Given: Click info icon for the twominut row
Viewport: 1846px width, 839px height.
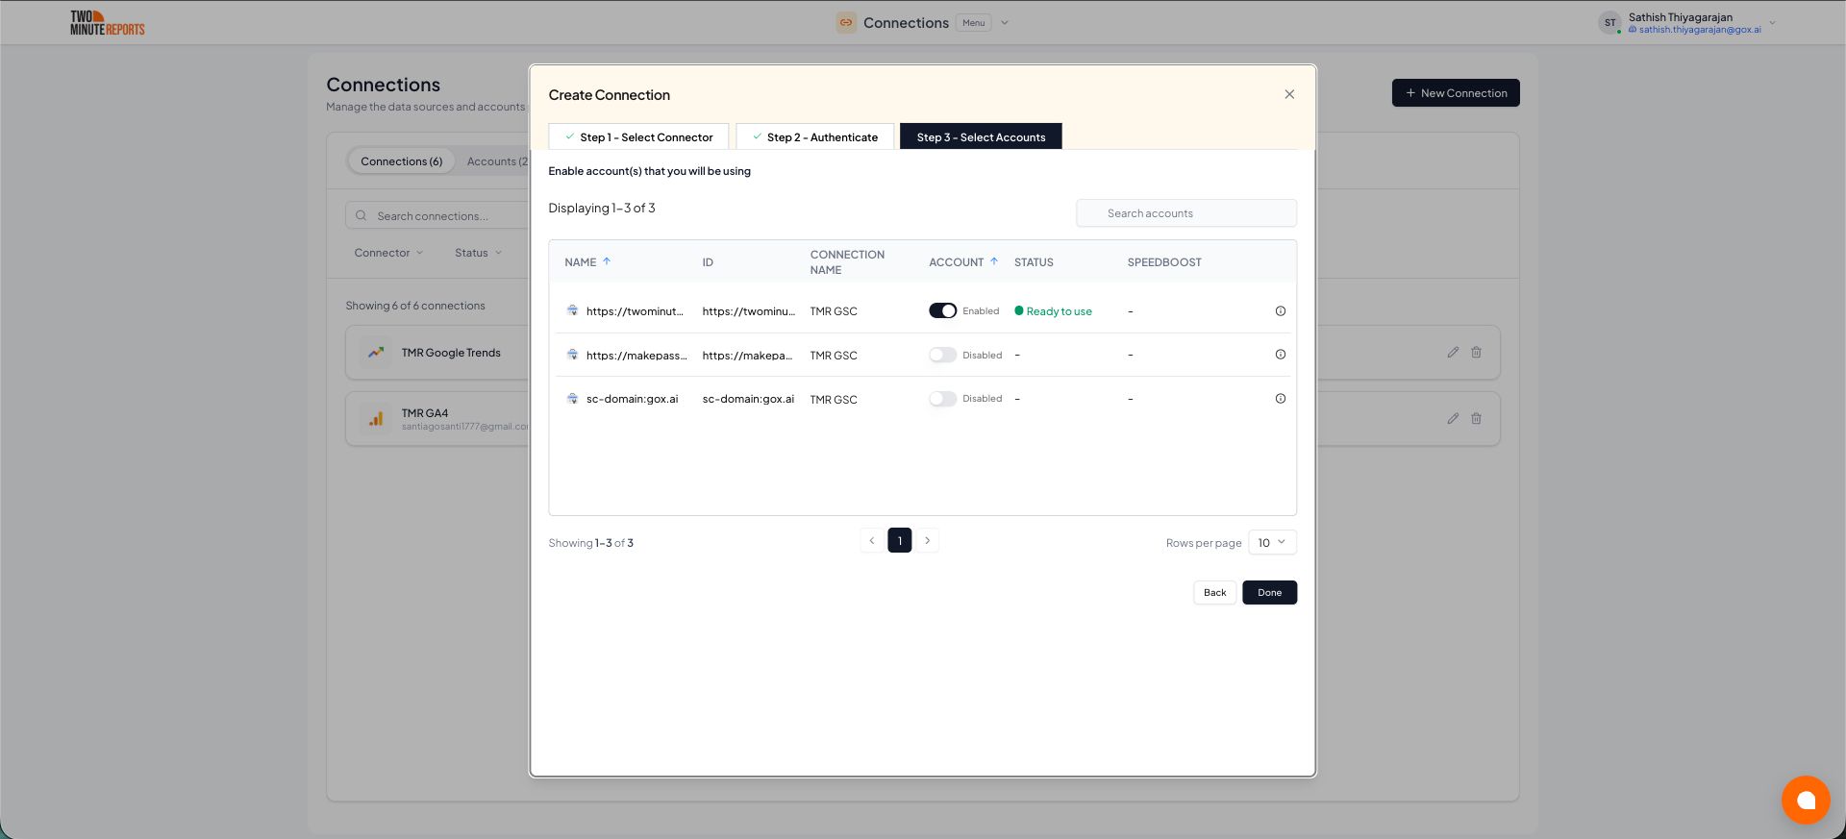Looking at the screenshot, I should [x=1280, y=311].
